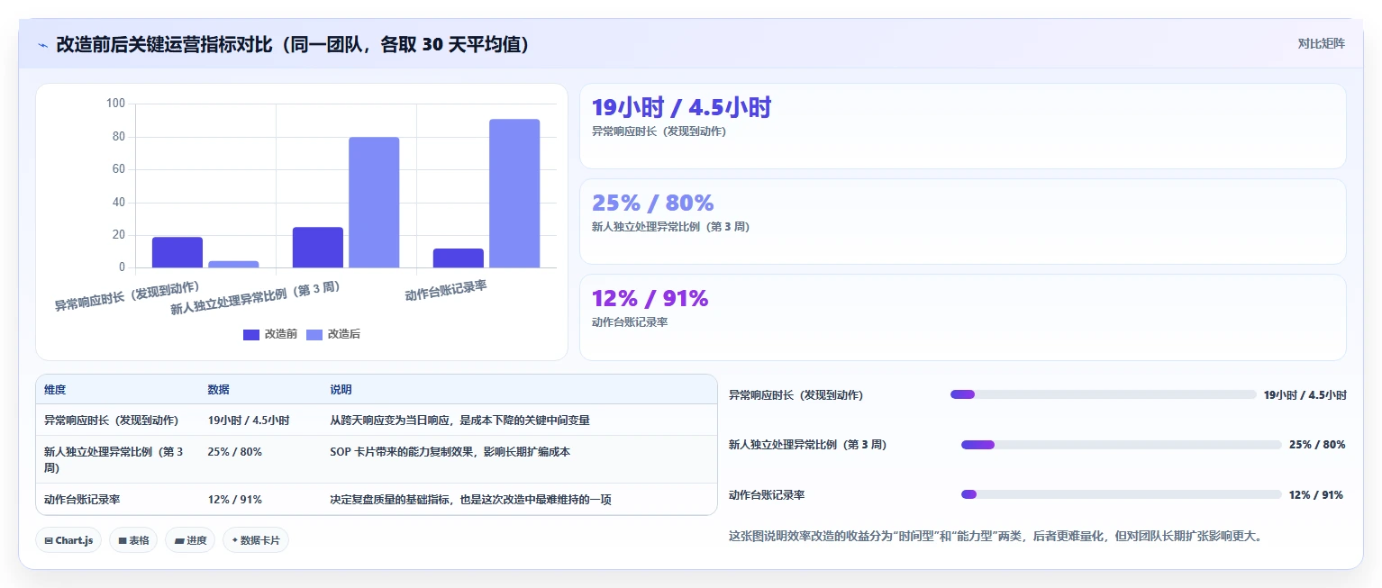Screen dimensions: 1382x588
Task: Select the 25% / 80% data card
Action: coord(962,222)
